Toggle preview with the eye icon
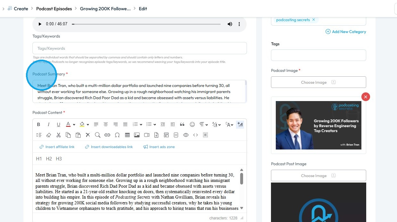397x222 pixels. (186, 135)
